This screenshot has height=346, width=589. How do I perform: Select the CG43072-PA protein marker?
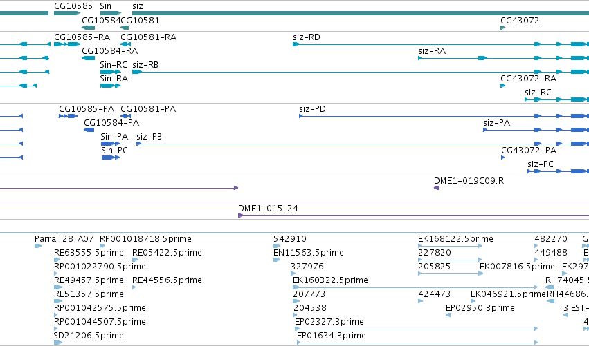503,157
